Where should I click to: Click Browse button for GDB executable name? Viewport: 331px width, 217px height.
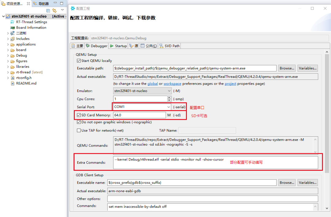click(287, 183)
